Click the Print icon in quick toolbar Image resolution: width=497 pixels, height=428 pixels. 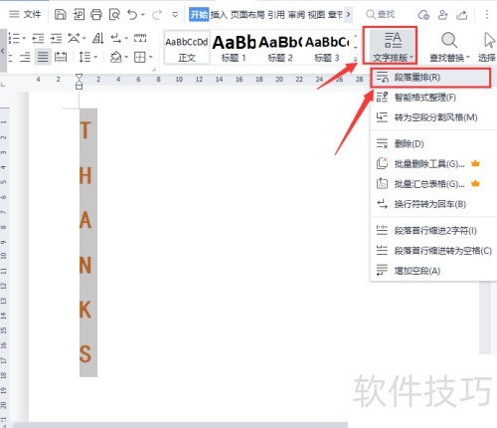(96, 15)
